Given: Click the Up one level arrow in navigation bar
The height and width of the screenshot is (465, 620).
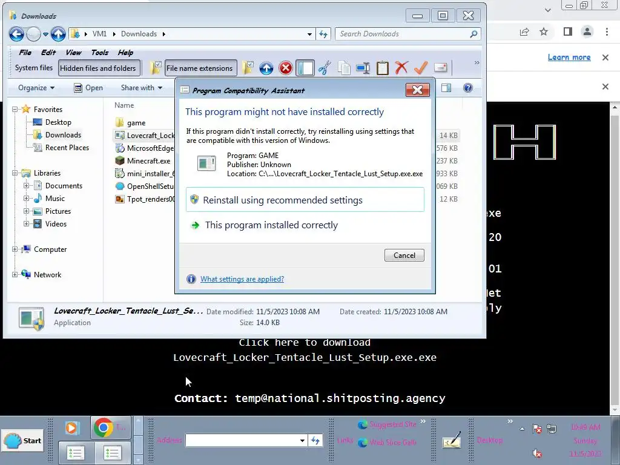Looking at the screenshot, I should [58, 34].
